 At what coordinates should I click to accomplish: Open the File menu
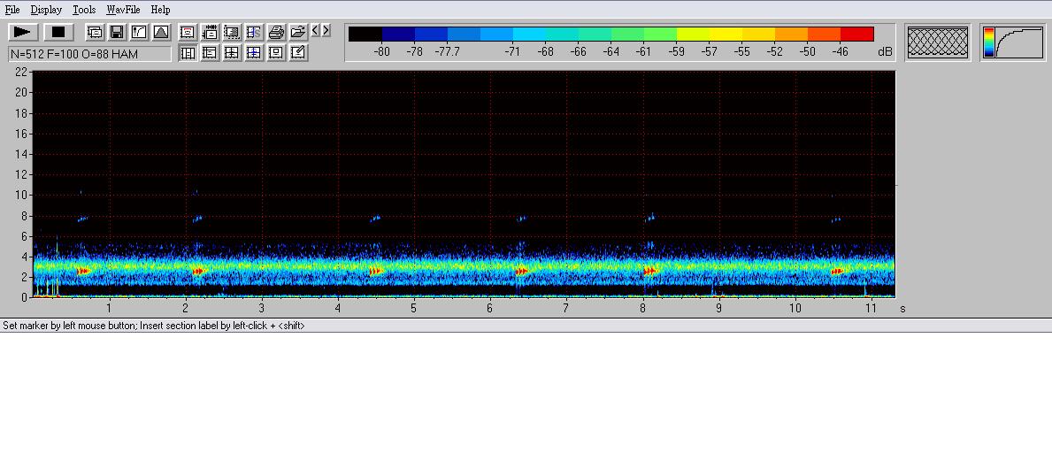12,10
